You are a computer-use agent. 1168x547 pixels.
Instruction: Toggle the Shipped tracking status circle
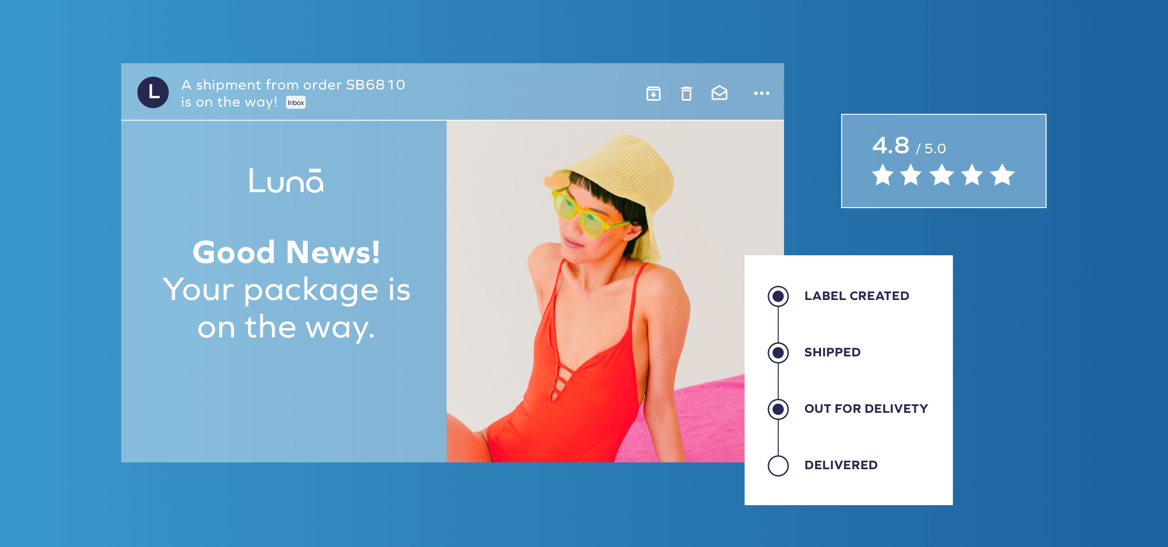(779, 352)
